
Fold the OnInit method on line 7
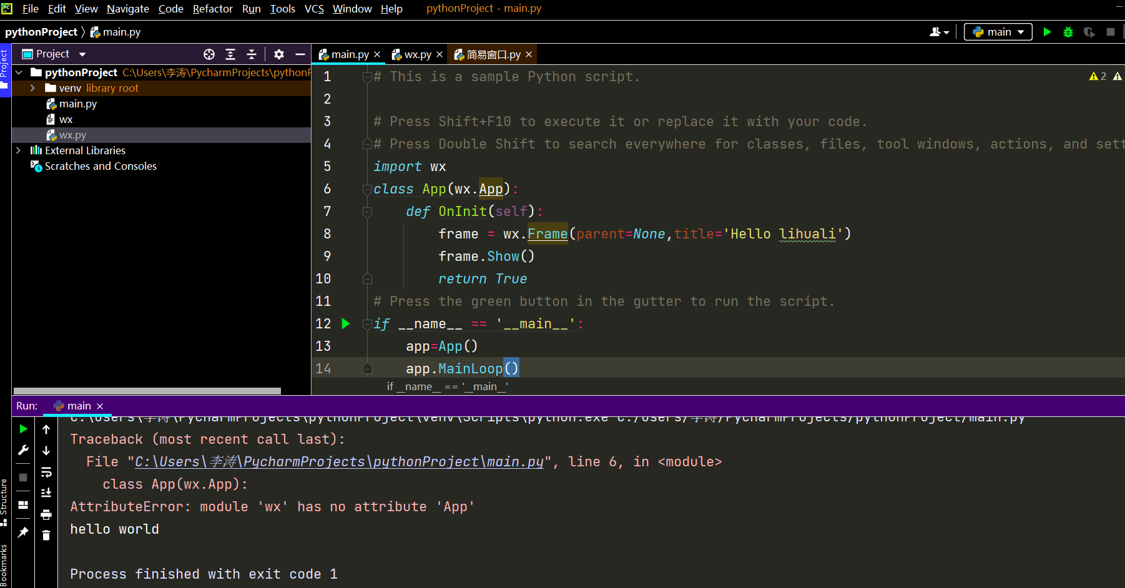pos(367,212)
